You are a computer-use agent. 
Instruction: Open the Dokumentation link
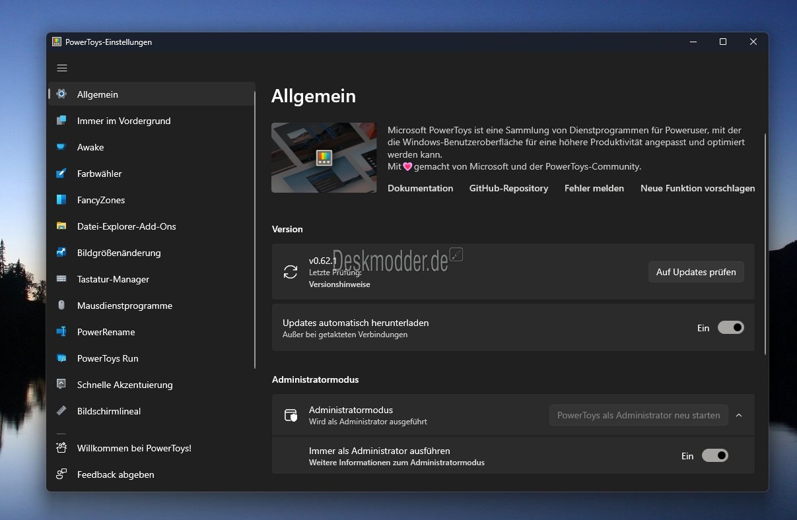point(421,188)
